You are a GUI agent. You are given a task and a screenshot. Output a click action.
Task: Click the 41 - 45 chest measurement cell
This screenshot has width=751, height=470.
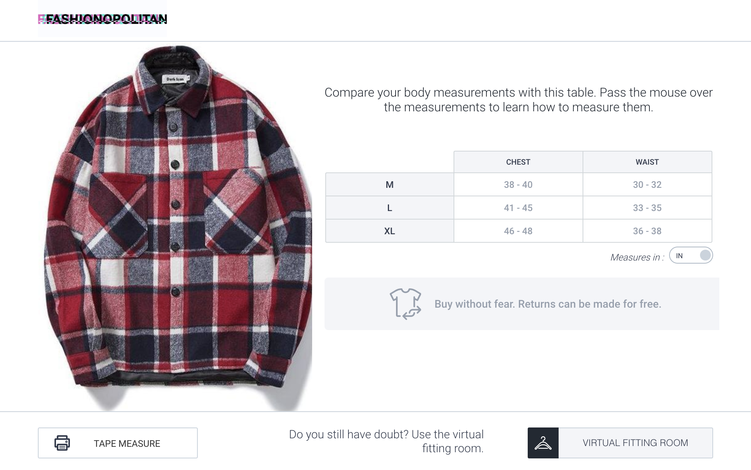tap(518, 208)
